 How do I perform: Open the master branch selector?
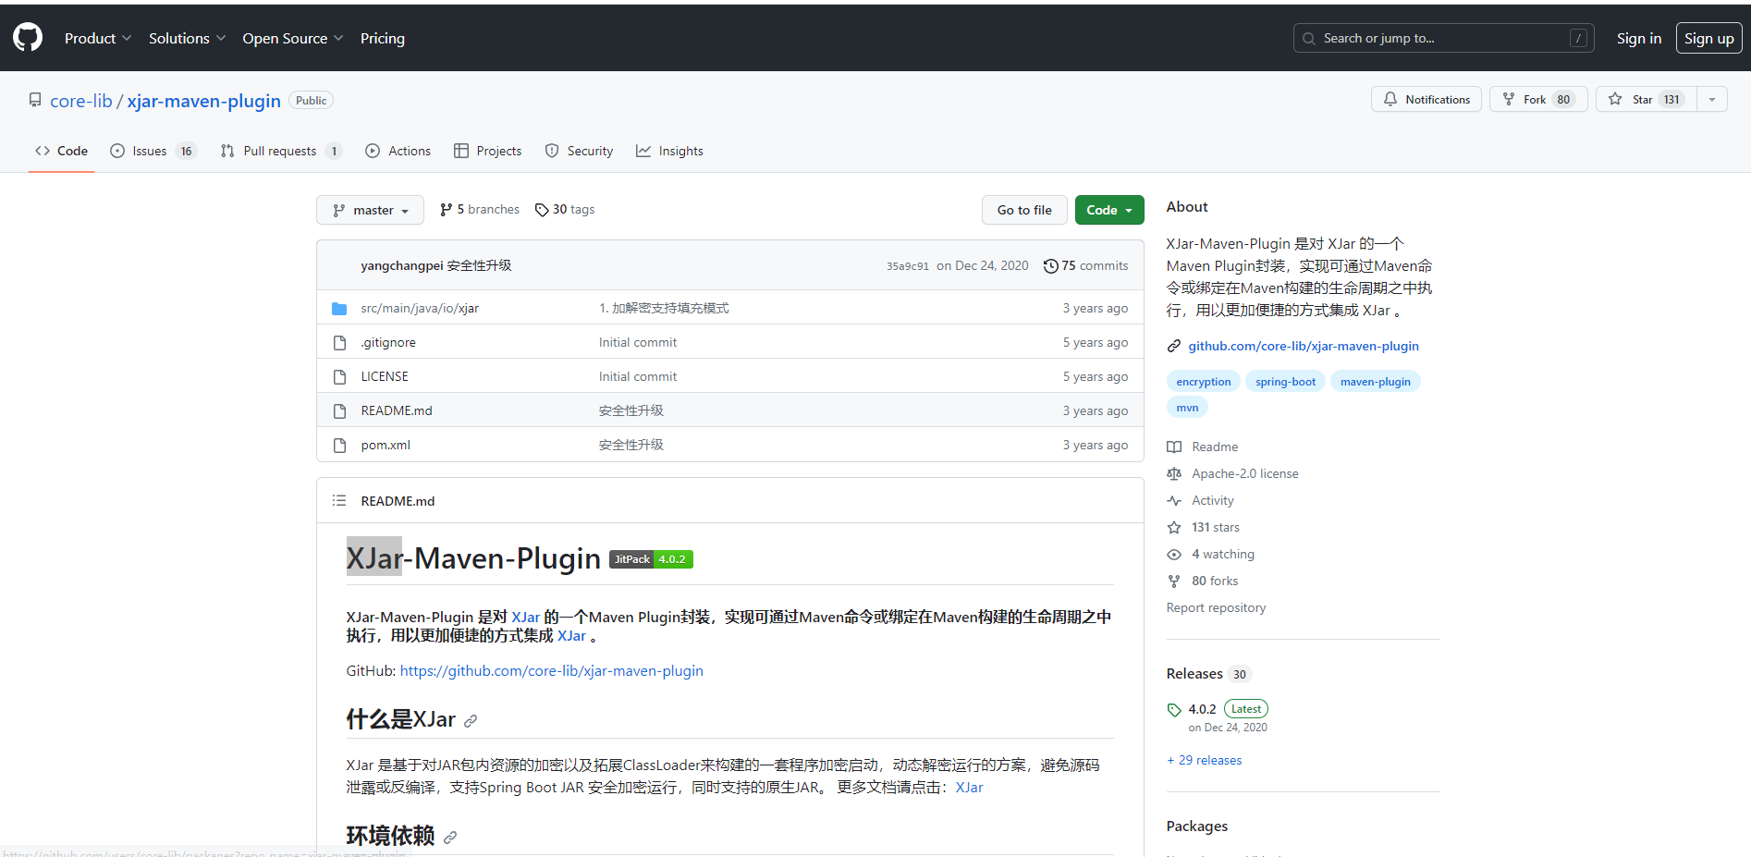tap(370, 210)
